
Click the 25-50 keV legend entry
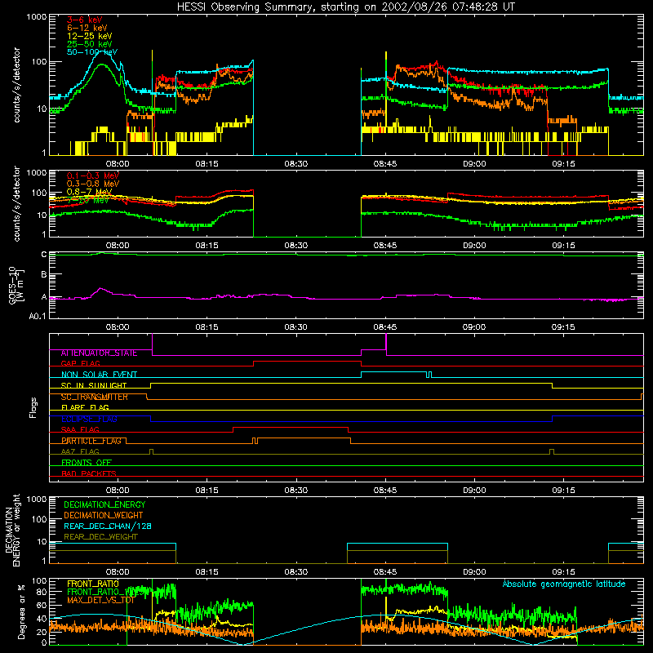point(89,44)
